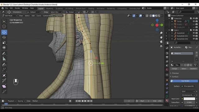199x112 pixels.
Task: Click the Play animation button
Action: coord(85,101)
